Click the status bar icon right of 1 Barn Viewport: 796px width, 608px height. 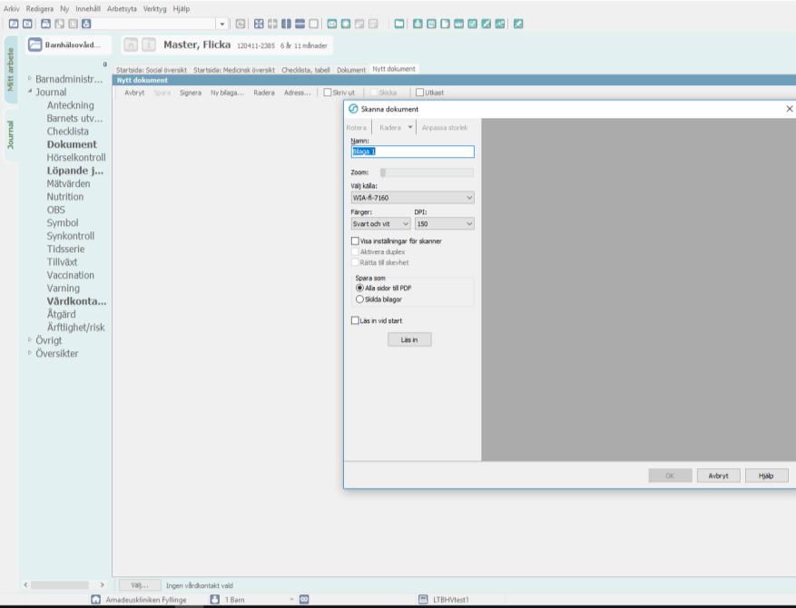coord(304,599)
